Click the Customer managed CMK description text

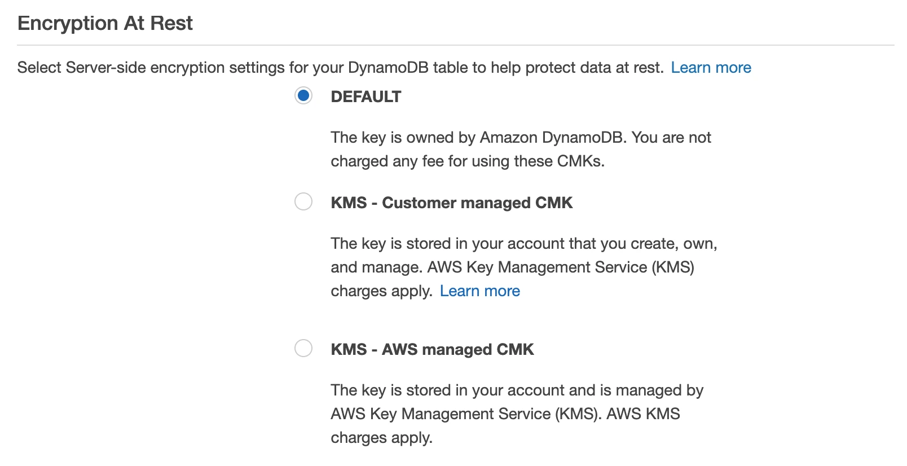coord(523,267)
